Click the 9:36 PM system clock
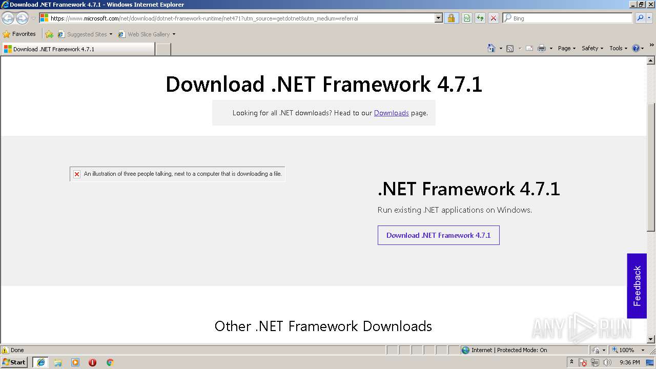Screen dimensions: 656x369 [x=629, y=362]
